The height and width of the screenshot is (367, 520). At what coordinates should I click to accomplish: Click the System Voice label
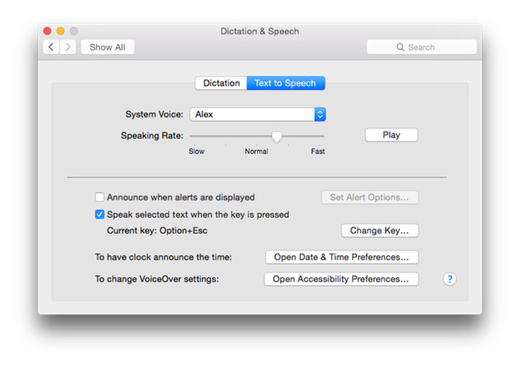pyautogui.click(x=154, y=115)
